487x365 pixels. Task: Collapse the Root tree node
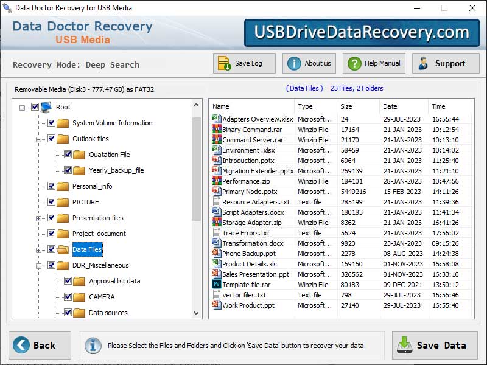21,107
